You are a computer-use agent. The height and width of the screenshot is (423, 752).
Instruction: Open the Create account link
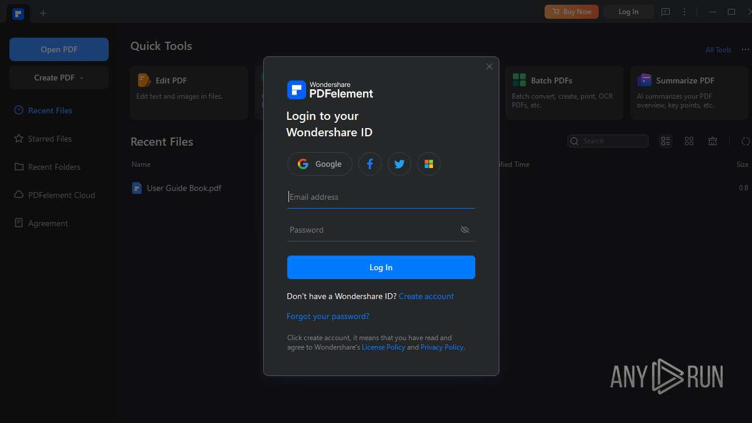tap(426, 296)
